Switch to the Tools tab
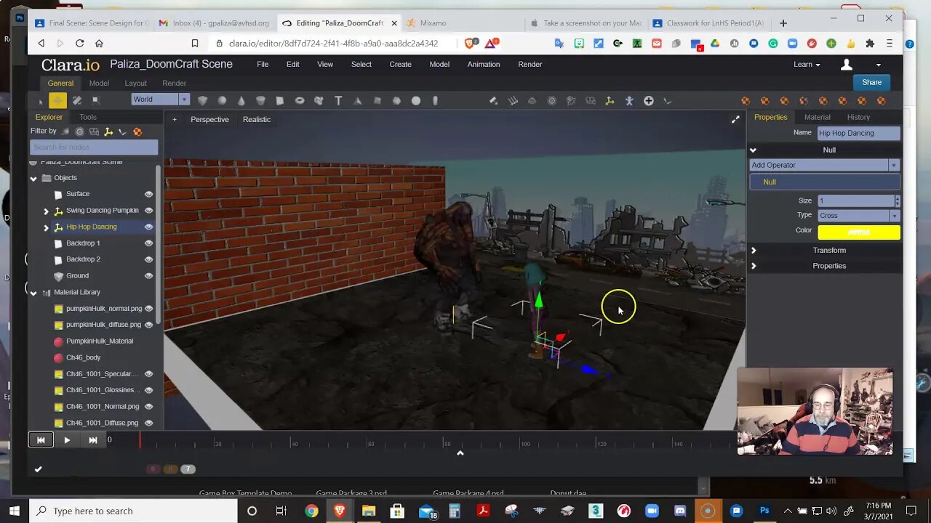This screenshot has width=931, height=523. tap(88, 117)
